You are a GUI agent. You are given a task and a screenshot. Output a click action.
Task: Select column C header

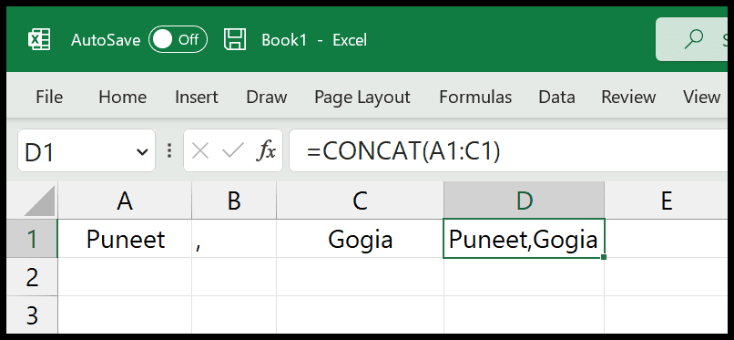(x=360, y=201)
